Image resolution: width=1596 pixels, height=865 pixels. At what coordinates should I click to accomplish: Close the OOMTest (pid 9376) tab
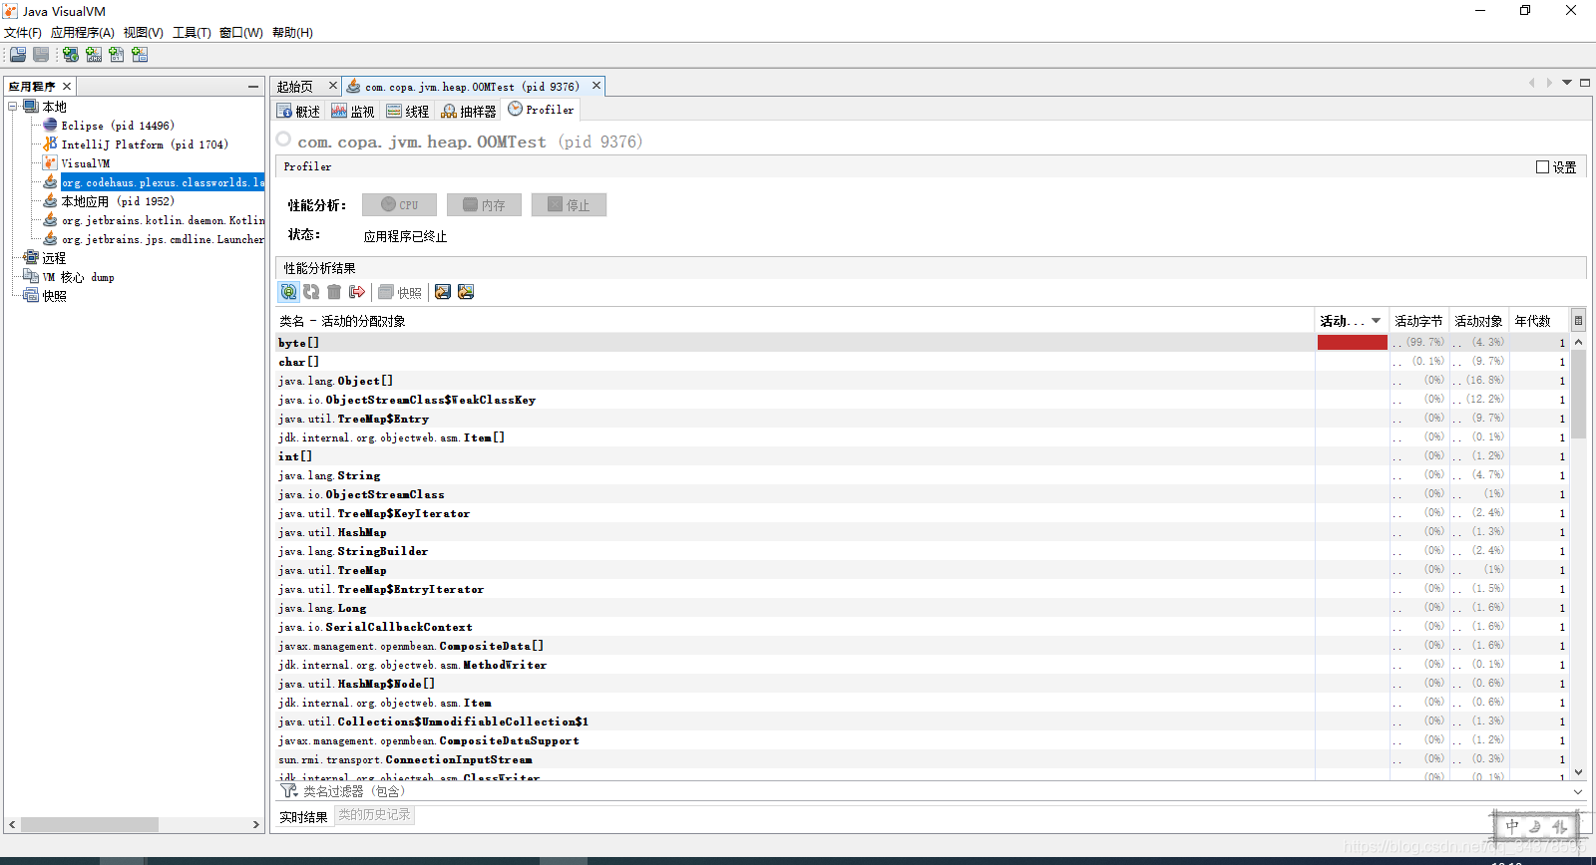coord(597,86)
